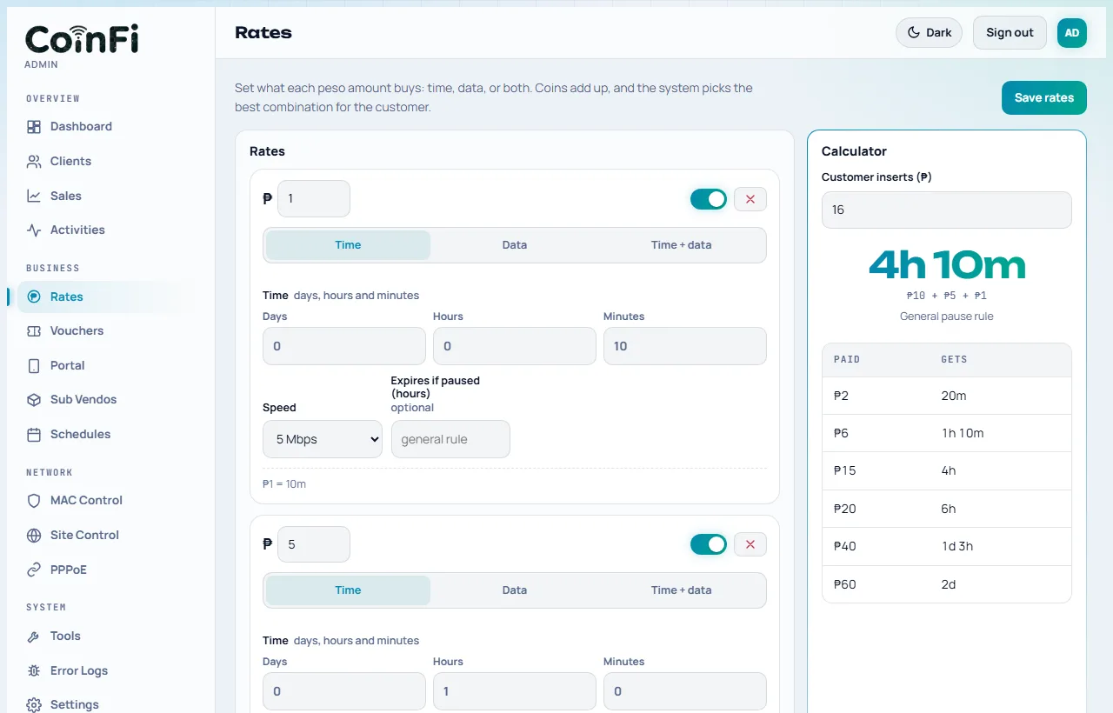Click the Settings gear icon

click(x=34, y=705)
